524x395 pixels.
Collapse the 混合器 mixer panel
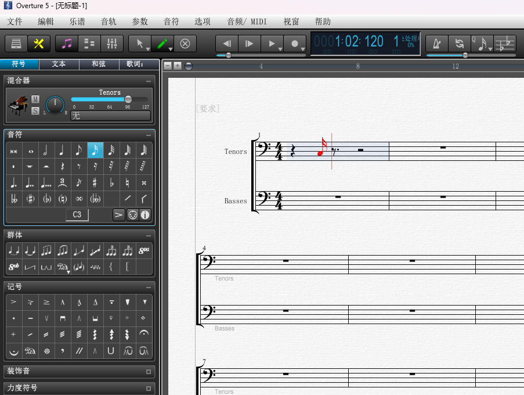click(x=147, y=81)
